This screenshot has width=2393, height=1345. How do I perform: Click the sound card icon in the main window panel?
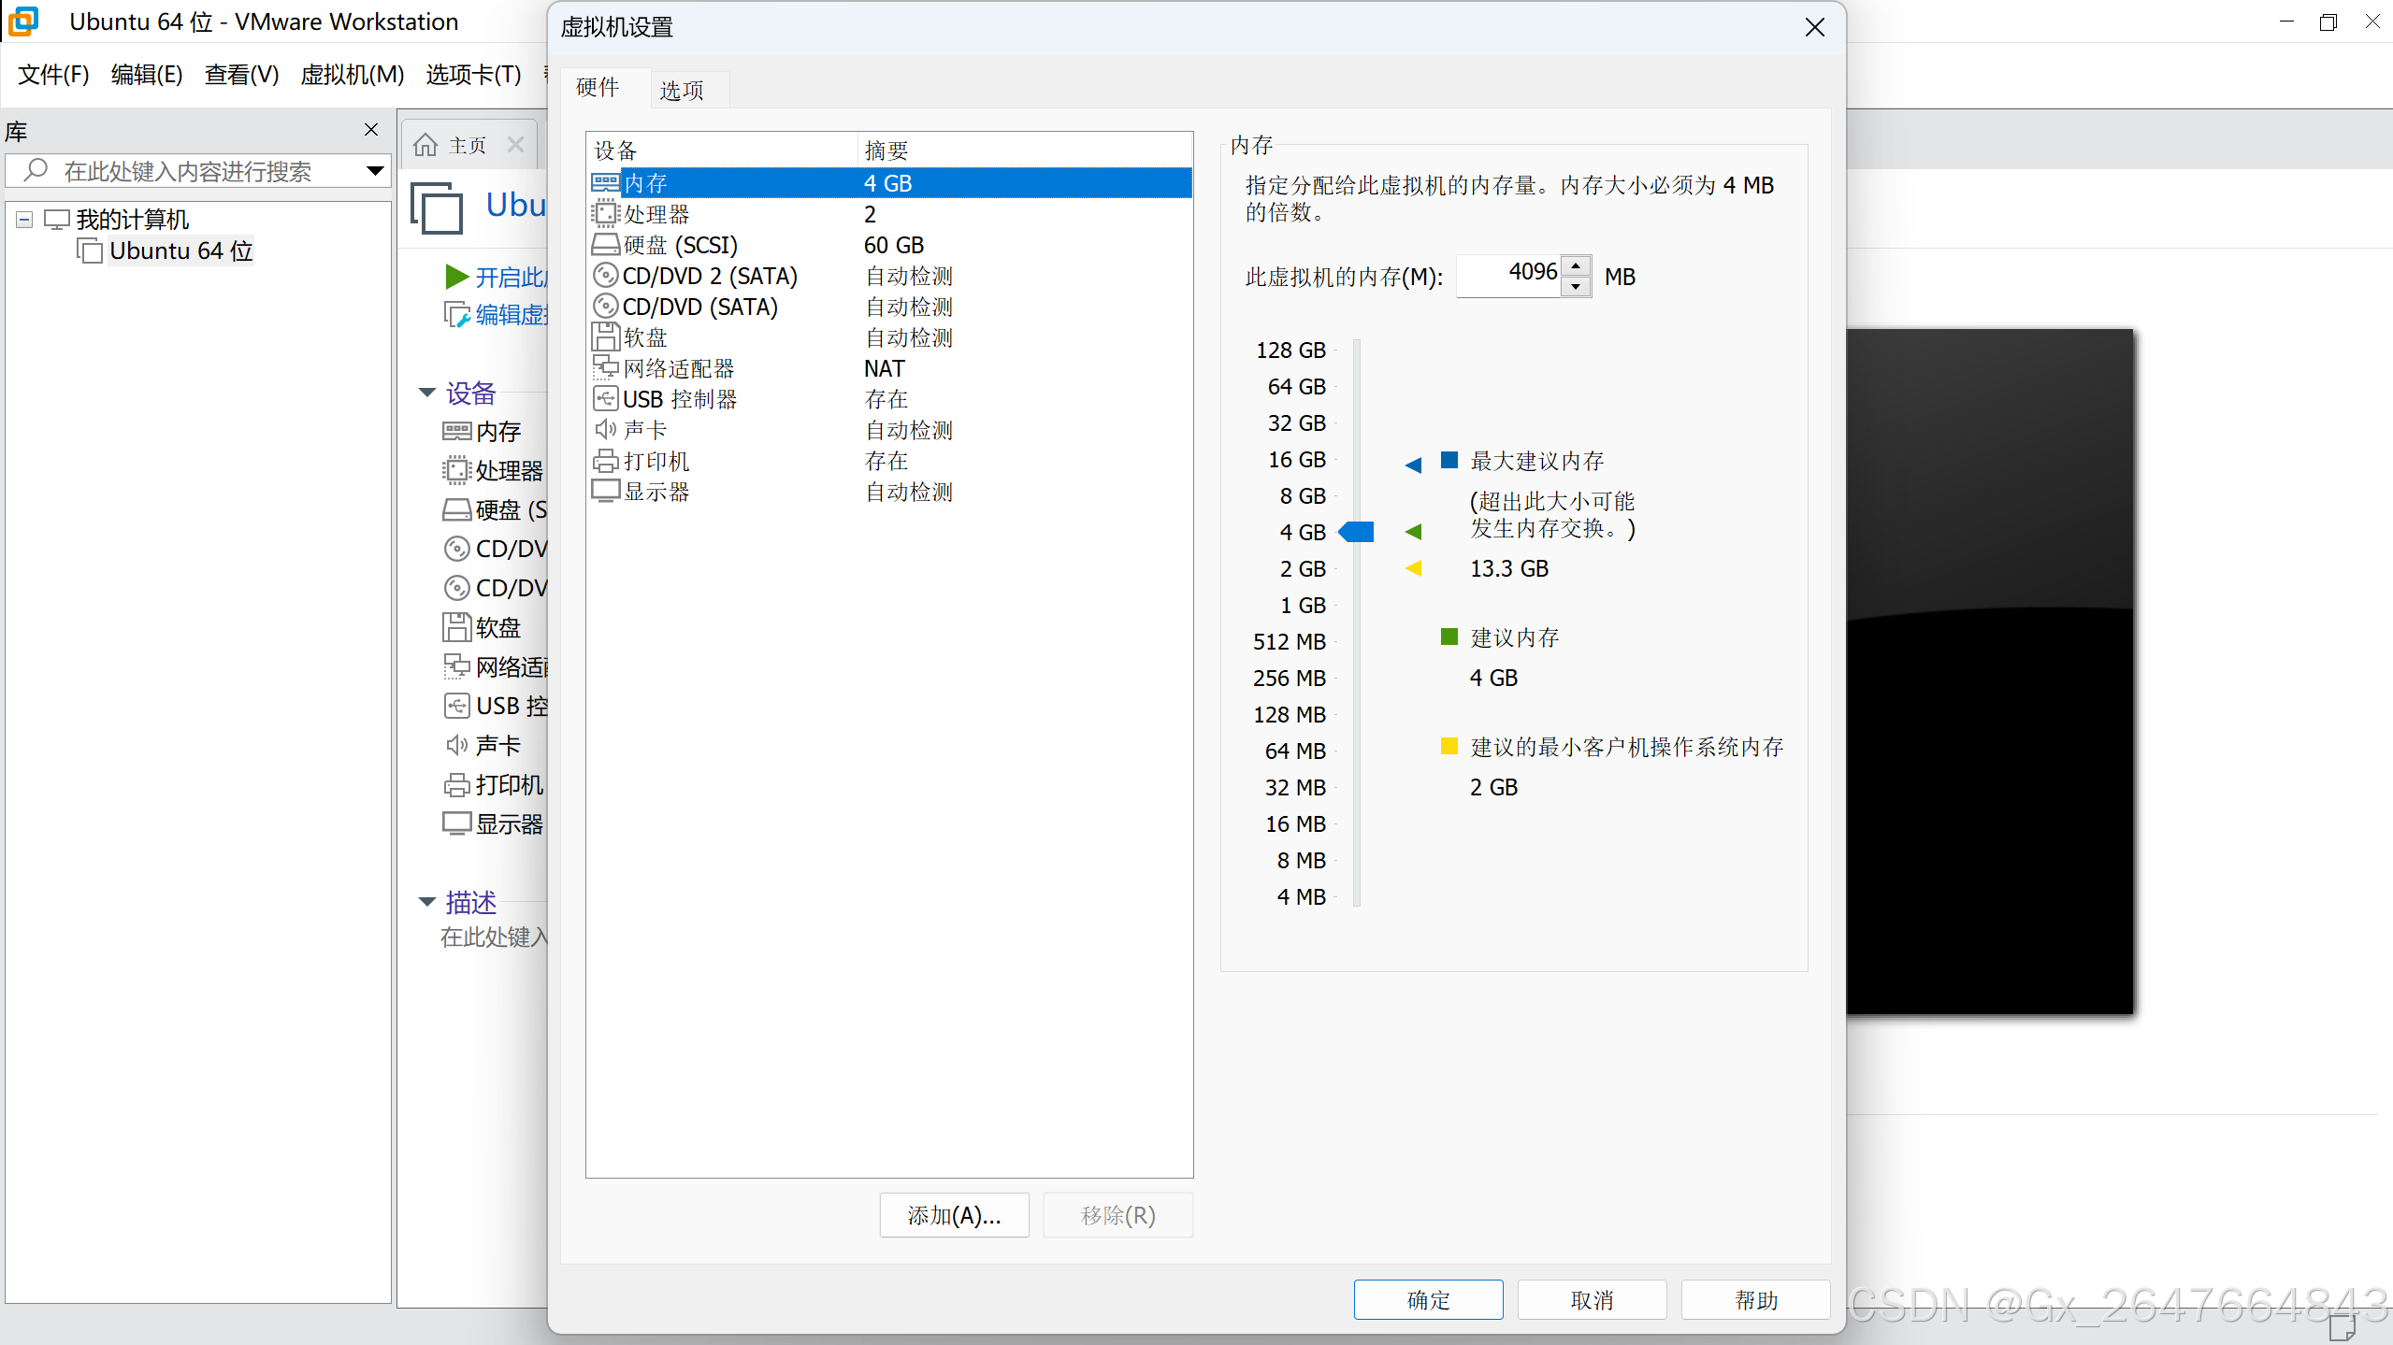click(456, 745)
